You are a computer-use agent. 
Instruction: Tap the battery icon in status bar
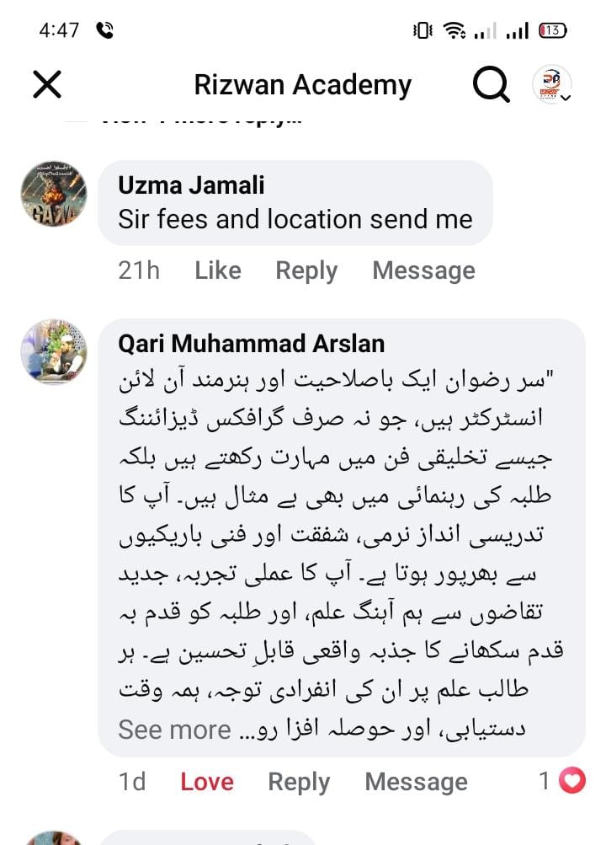(552, 31)
